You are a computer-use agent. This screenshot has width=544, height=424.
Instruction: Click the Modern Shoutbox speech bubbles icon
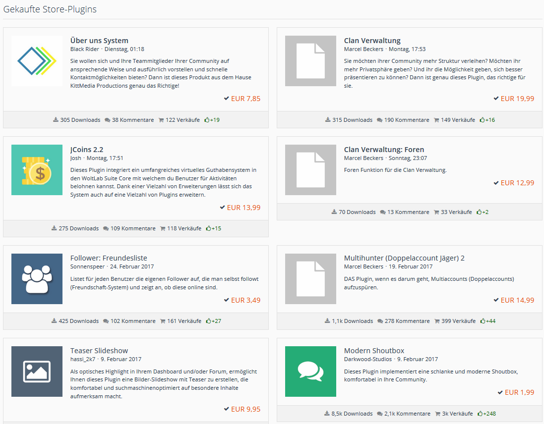(x=310, y=371)
